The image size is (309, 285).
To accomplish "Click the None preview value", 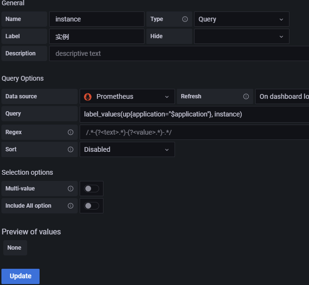I will 14,248.
